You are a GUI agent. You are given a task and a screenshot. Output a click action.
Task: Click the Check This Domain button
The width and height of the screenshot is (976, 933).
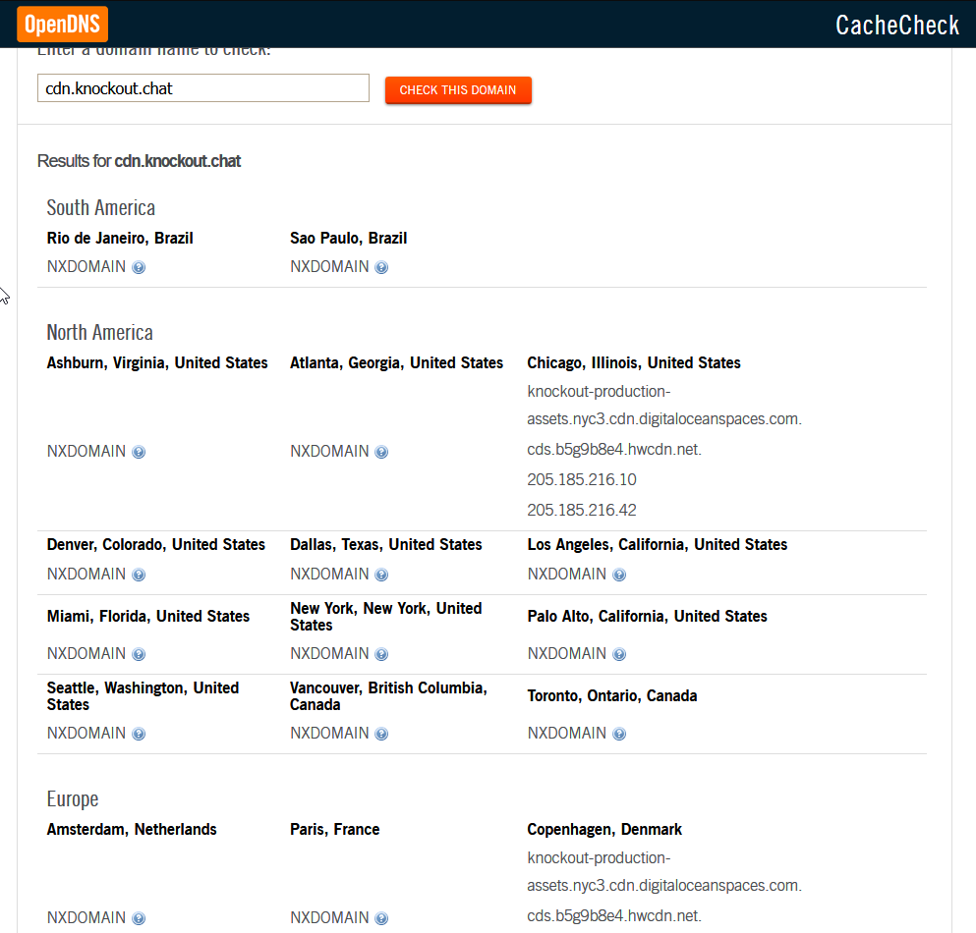pyautogui.click(x=458, y=90)
